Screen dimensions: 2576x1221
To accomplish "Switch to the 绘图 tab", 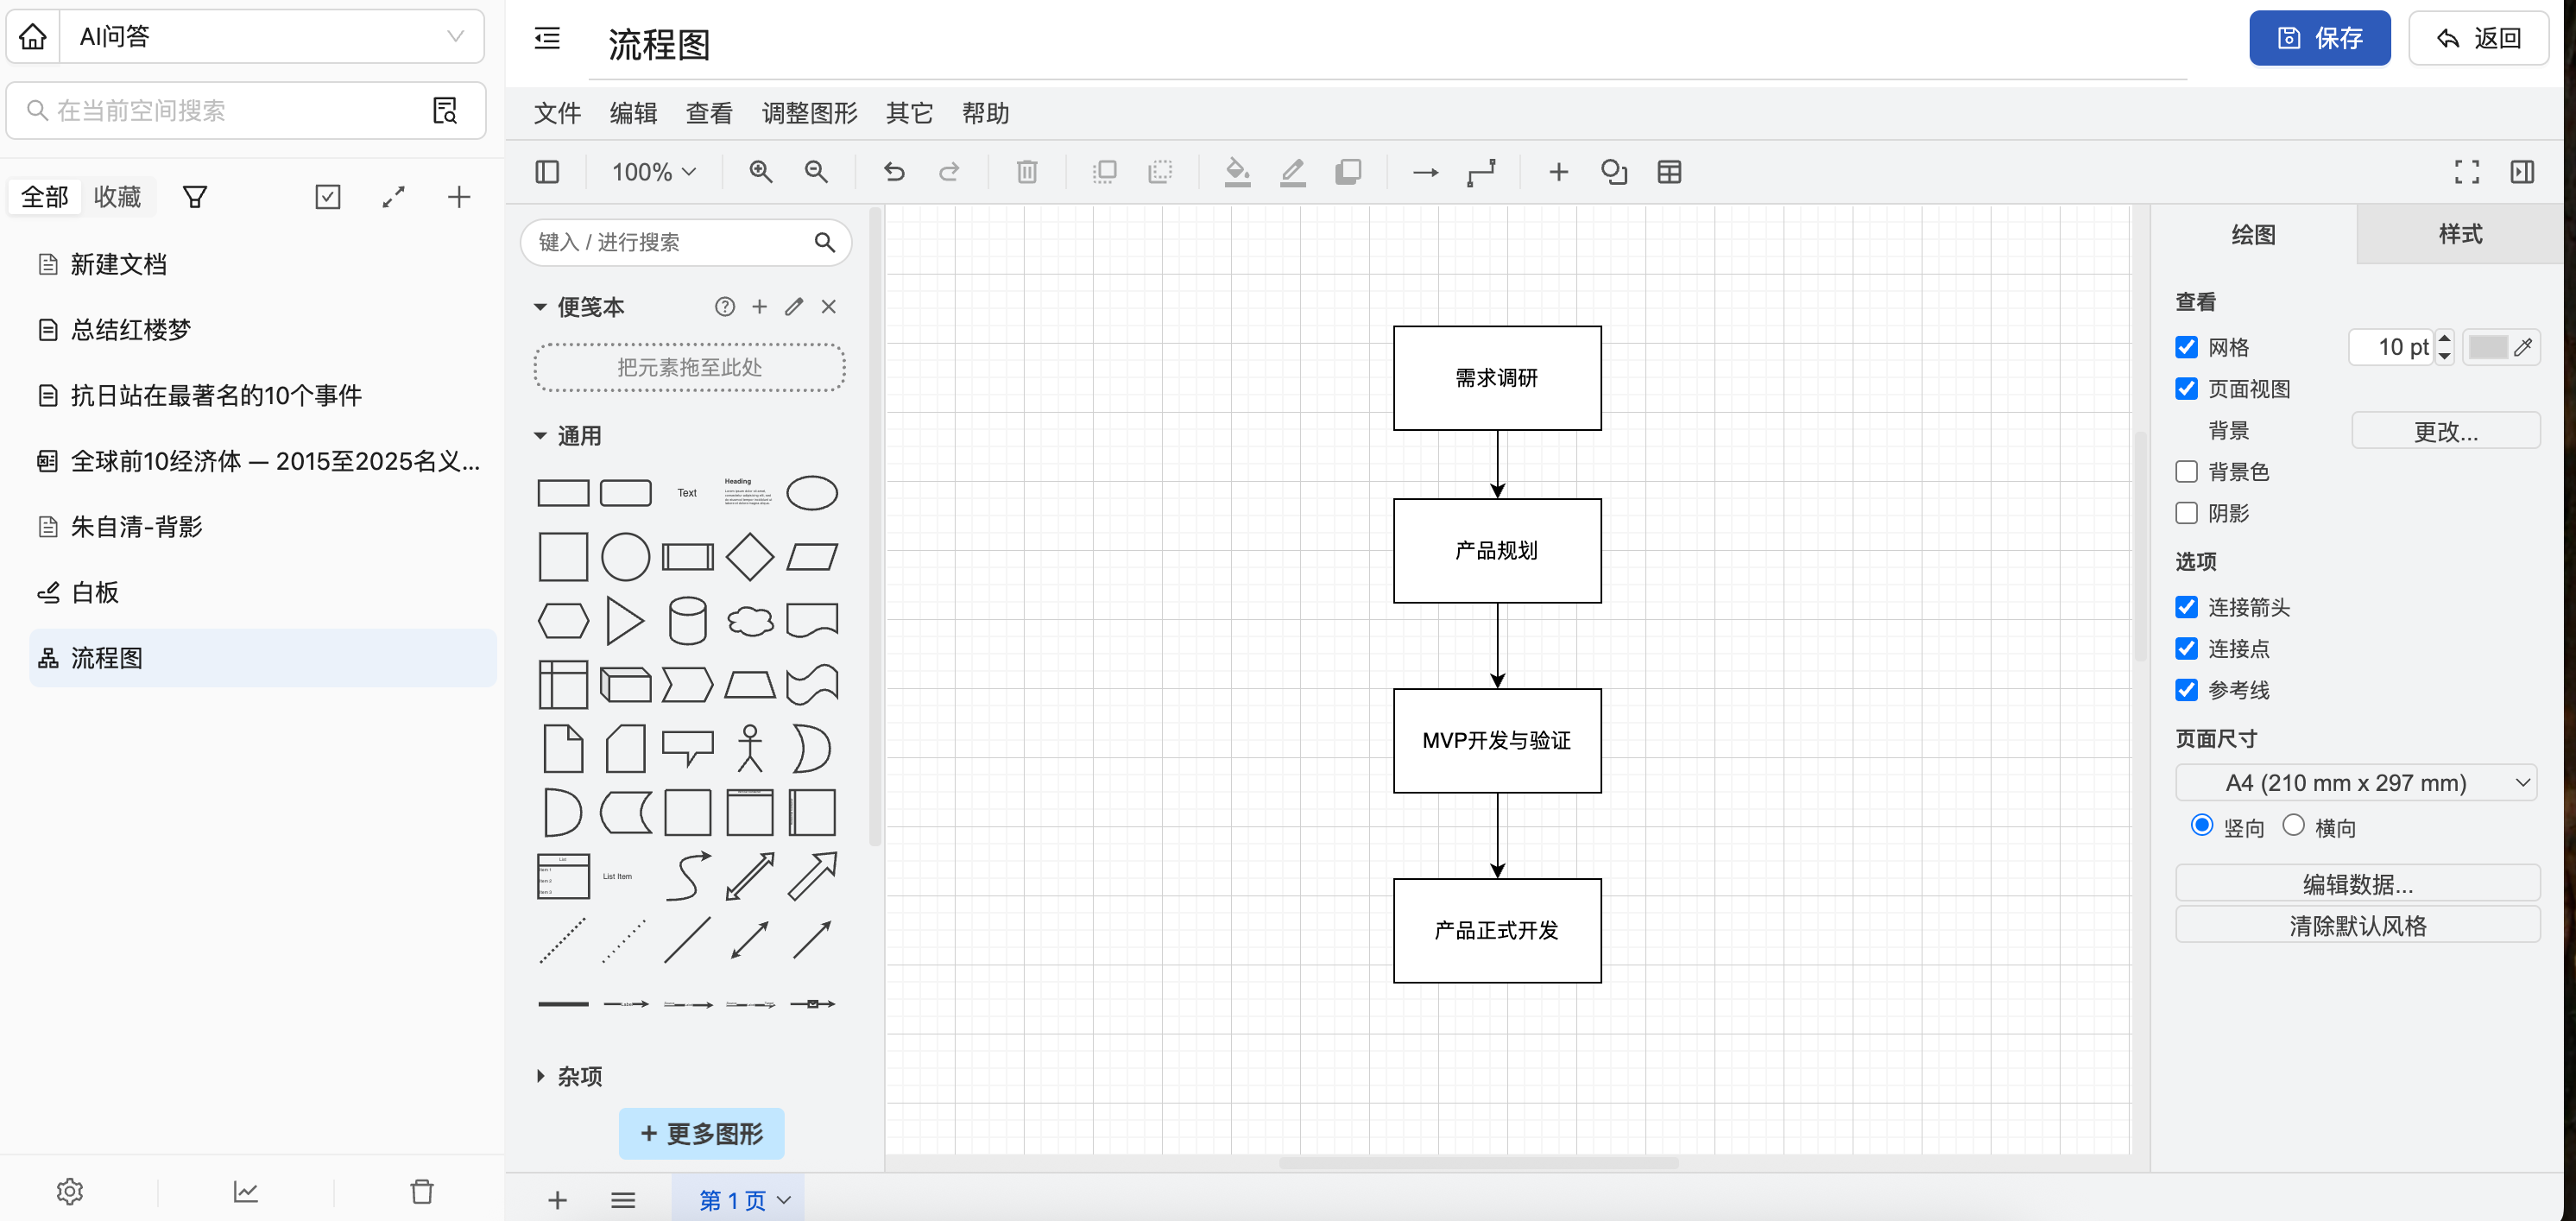I will coord(2253,234).
